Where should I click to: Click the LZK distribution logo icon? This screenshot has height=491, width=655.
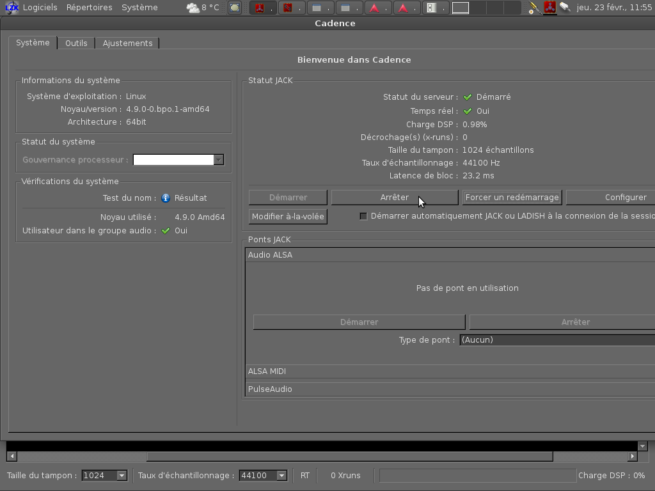[12, 8]
